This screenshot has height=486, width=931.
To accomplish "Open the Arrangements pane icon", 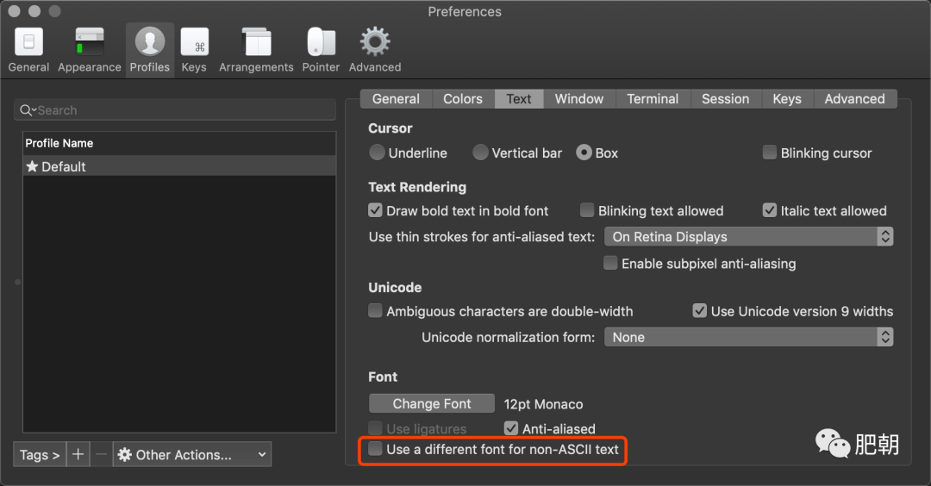I will [256, 42].
